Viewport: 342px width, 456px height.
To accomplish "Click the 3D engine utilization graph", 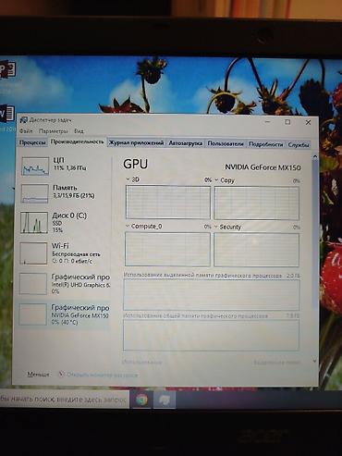I will click(168, 203).
